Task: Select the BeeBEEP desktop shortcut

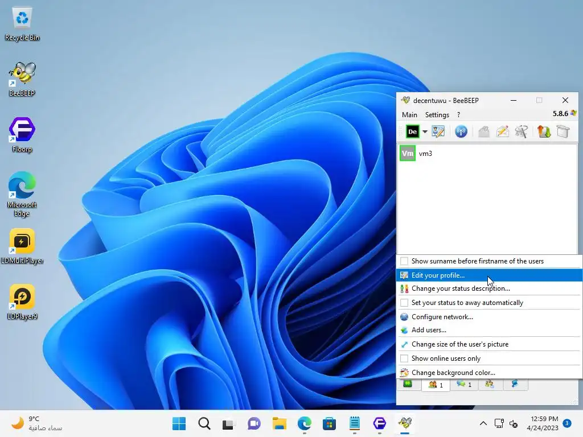Action: point(22,79)
